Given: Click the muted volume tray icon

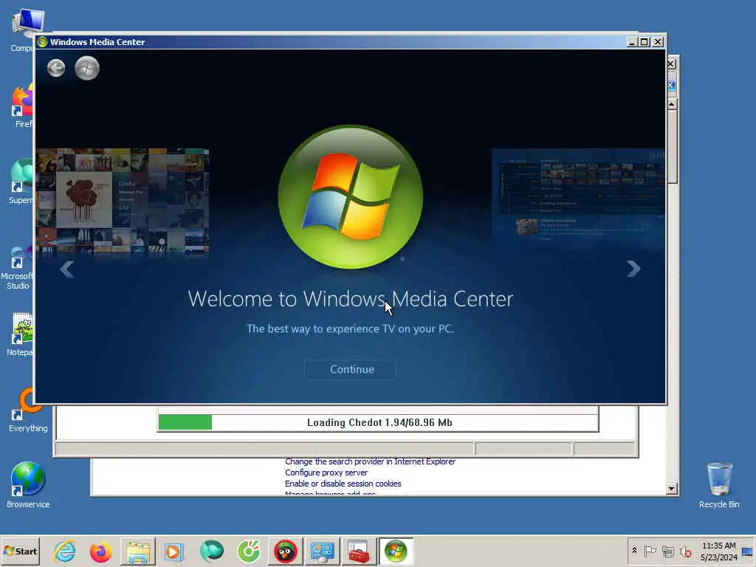Looking at the screenshot, I should pos(686,551).
